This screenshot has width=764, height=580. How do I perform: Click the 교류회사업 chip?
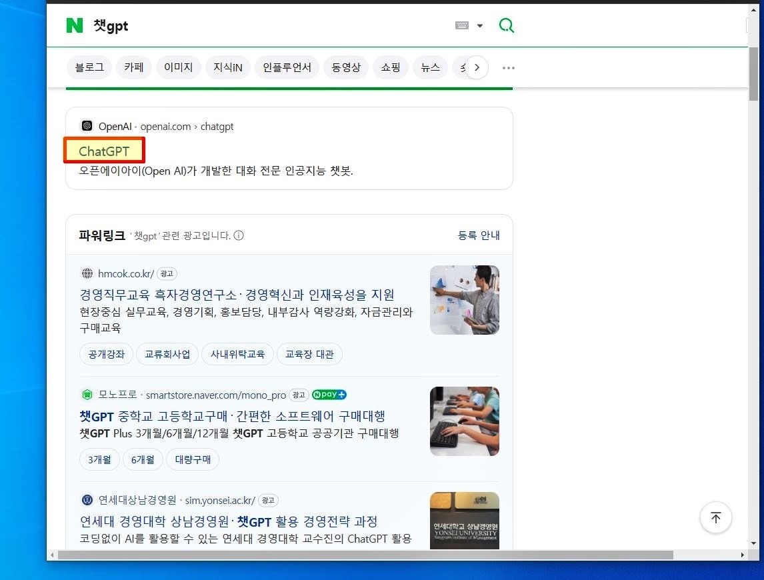pos(167,355)
